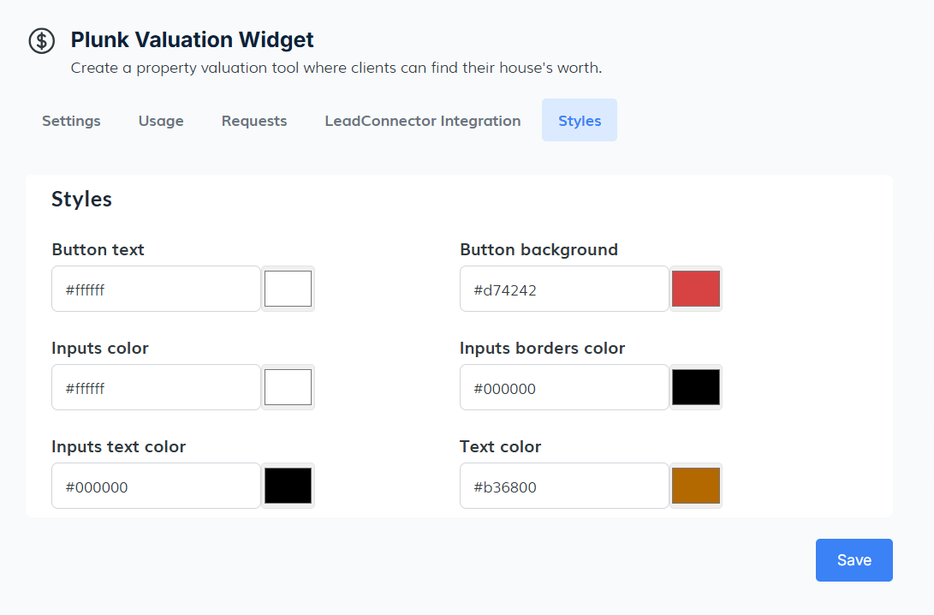934x615 pixels.
Task: Edit the Button background hex field
Action: [564, 290]
